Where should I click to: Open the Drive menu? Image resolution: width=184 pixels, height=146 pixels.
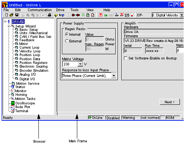coord(60,10)
